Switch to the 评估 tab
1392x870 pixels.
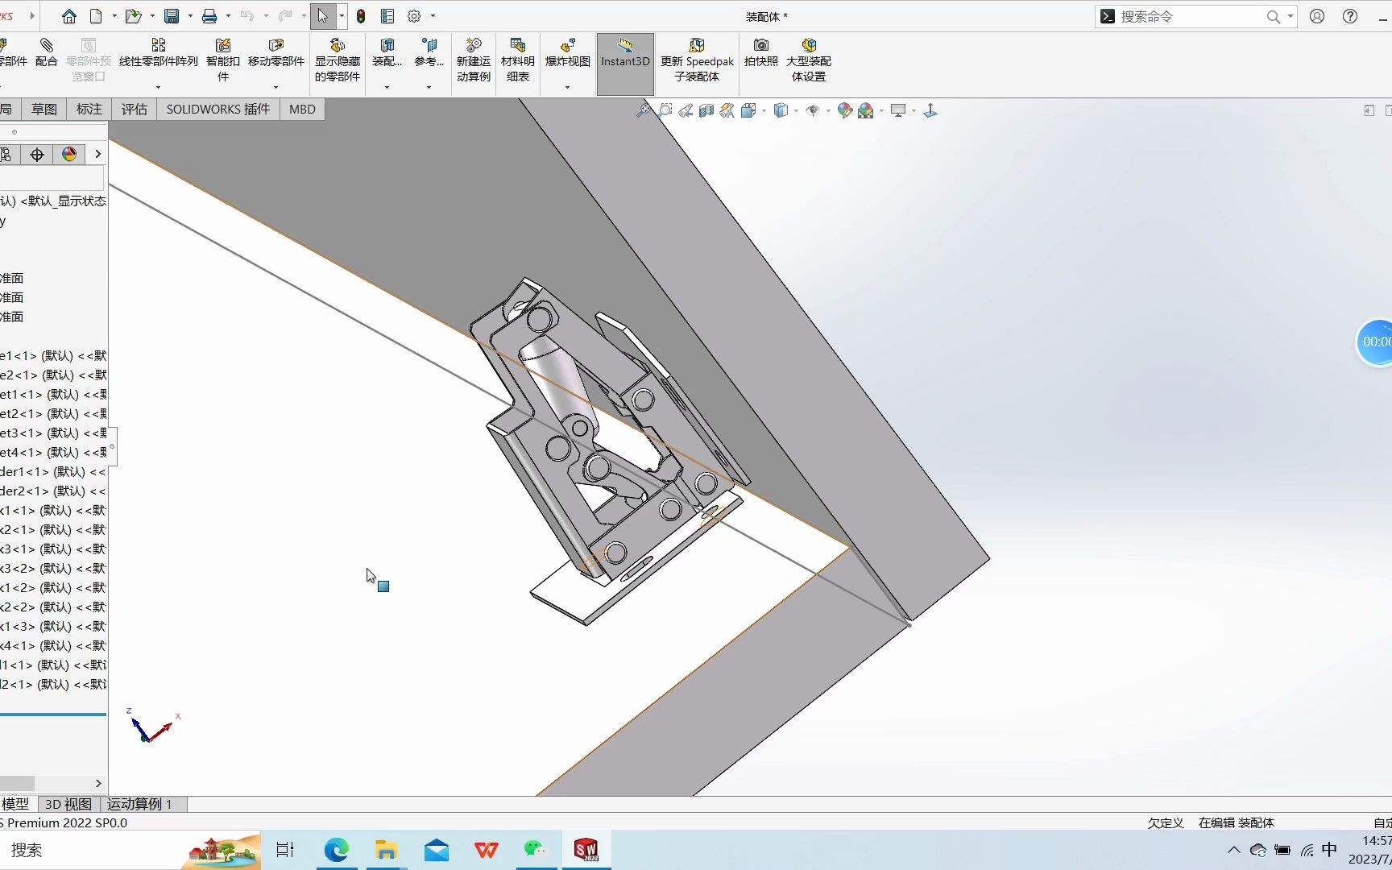[x=135, y=110]
